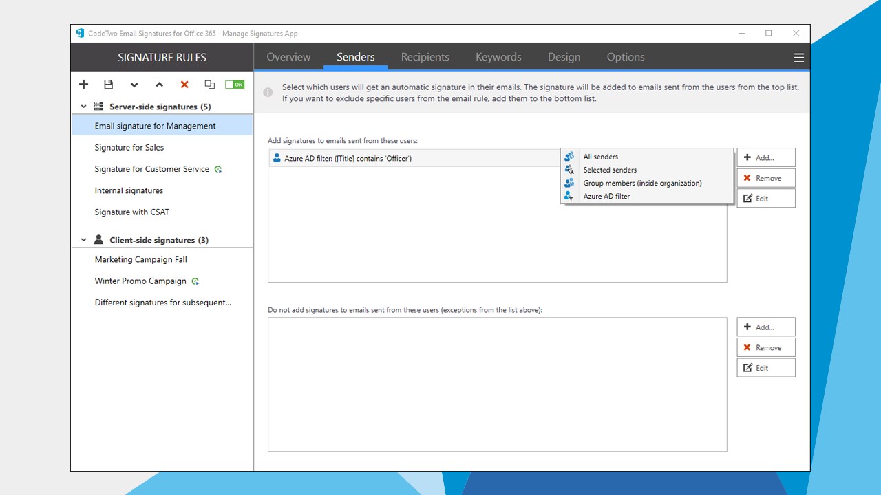The height and width of the screenshot is (495, 881).
Task: Click the info icon beside the senders description
Action: (x=268, y=93)
